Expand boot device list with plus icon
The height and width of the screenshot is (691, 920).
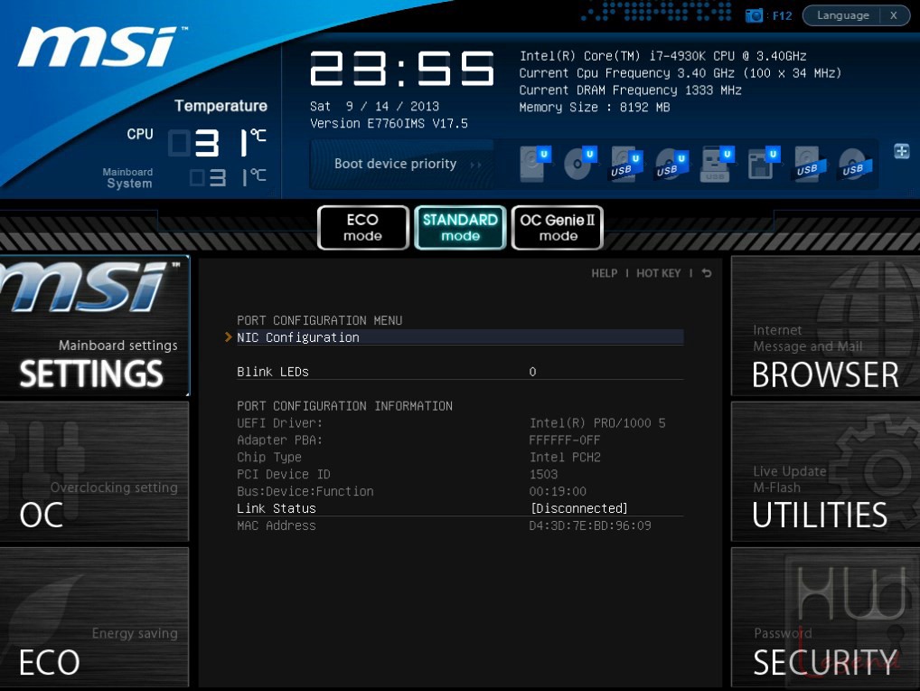902,151
